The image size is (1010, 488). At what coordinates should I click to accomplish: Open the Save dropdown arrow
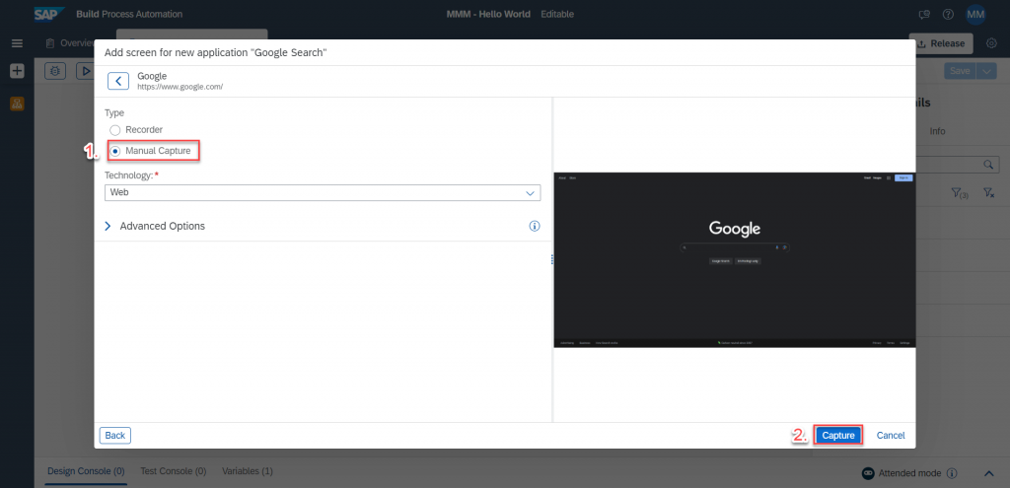click(x=986, y=71)
